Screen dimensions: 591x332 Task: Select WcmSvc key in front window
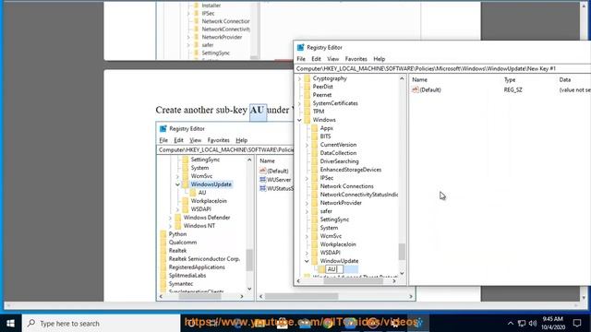(x=331, y=236)
